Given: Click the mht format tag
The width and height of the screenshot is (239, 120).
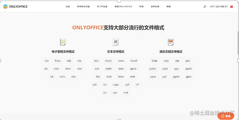Looking at the screenshot, I should coord(132,77).
